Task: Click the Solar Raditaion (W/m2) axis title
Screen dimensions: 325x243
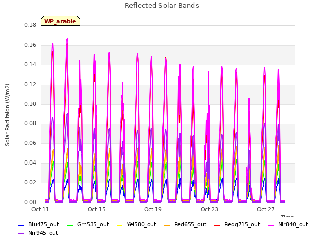Action: coord(7,115)
